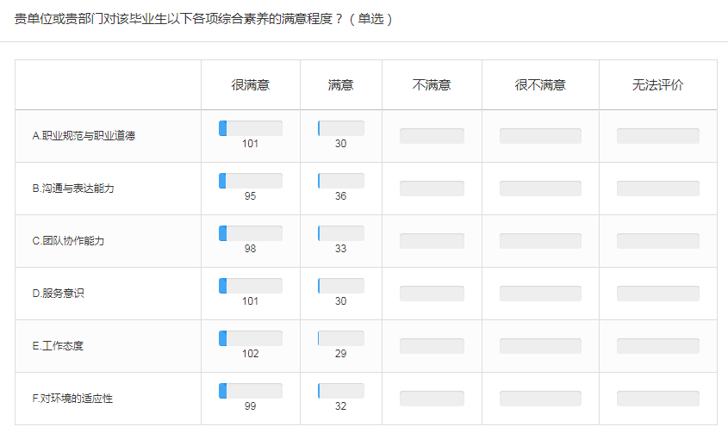Viewport: 728px width, 433px height.
Task: Click the 不满意 bar for F.对环境的适应性
Action: 432,399
